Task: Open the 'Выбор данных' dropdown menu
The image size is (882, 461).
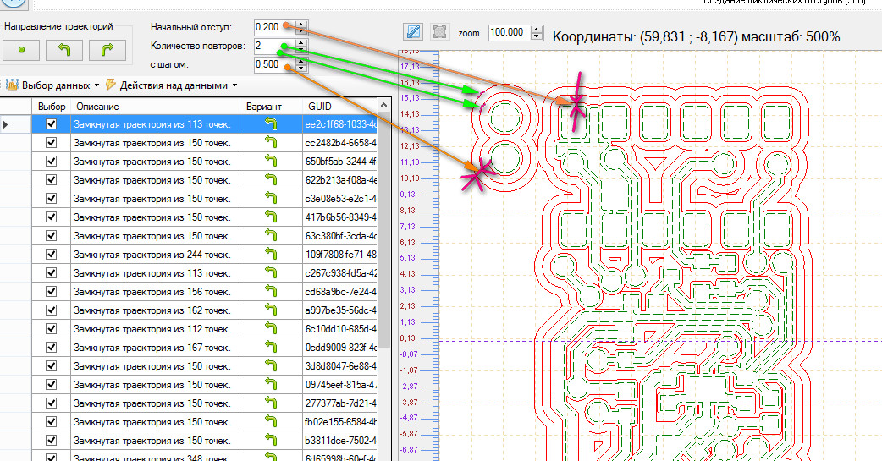Action: (55, 85)
